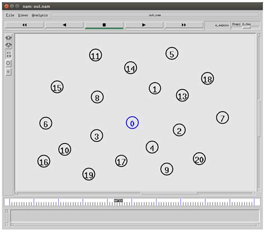The height and width of the screenshot is (232, 265).
Task: Click the large circle node size icon
Action: pos(8,63)
